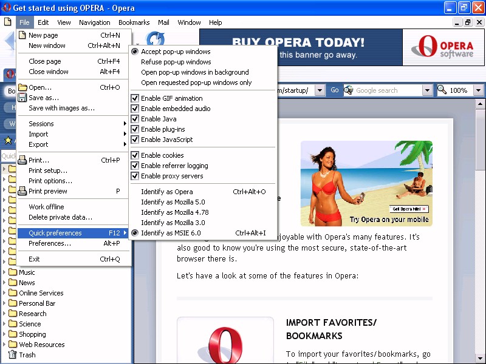This screenshot has width=486, height=364.
Task: Click the Save as floppy disk icon
Action: pos(22,98)
